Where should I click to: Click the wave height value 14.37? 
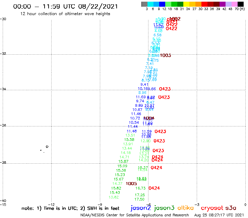[x=117, y=184]
